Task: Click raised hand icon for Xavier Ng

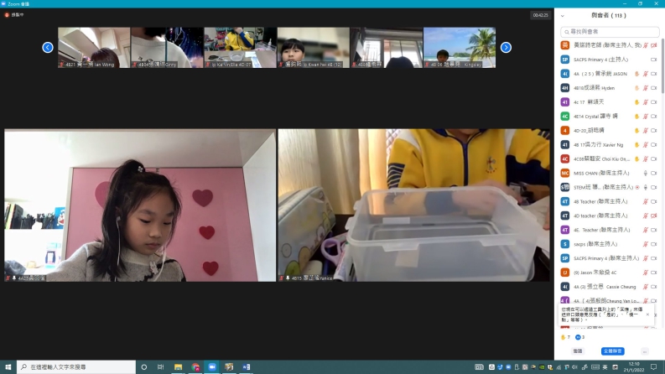Action: 636,144
